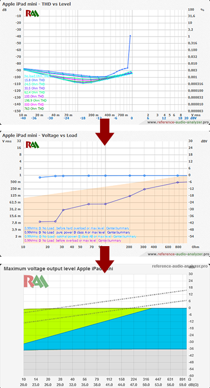Click the 800 Ohm point on blue voltage line
Screen dimensions: 210x388
click(177, 176)
